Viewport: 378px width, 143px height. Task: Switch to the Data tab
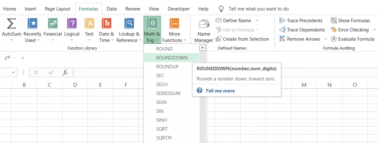click(x=111, y=9)
